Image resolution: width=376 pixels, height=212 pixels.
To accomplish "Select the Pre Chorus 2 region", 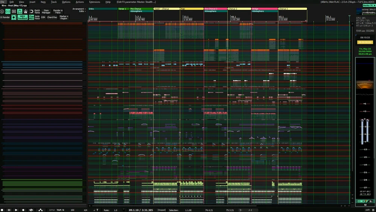I will (215, 9).
